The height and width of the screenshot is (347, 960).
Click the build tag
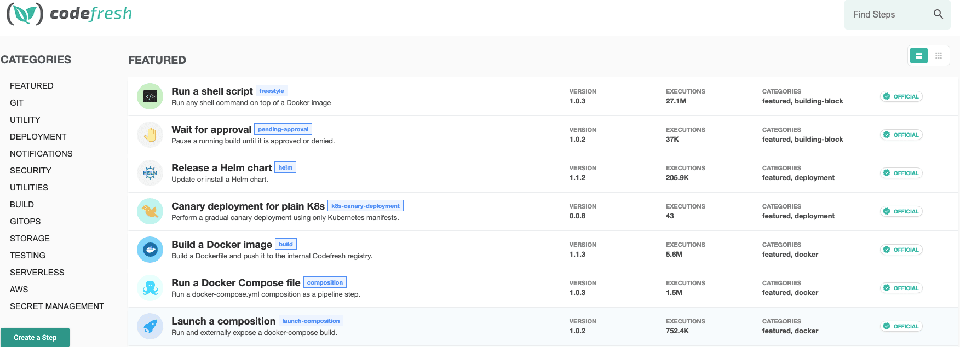click(286, 244)
